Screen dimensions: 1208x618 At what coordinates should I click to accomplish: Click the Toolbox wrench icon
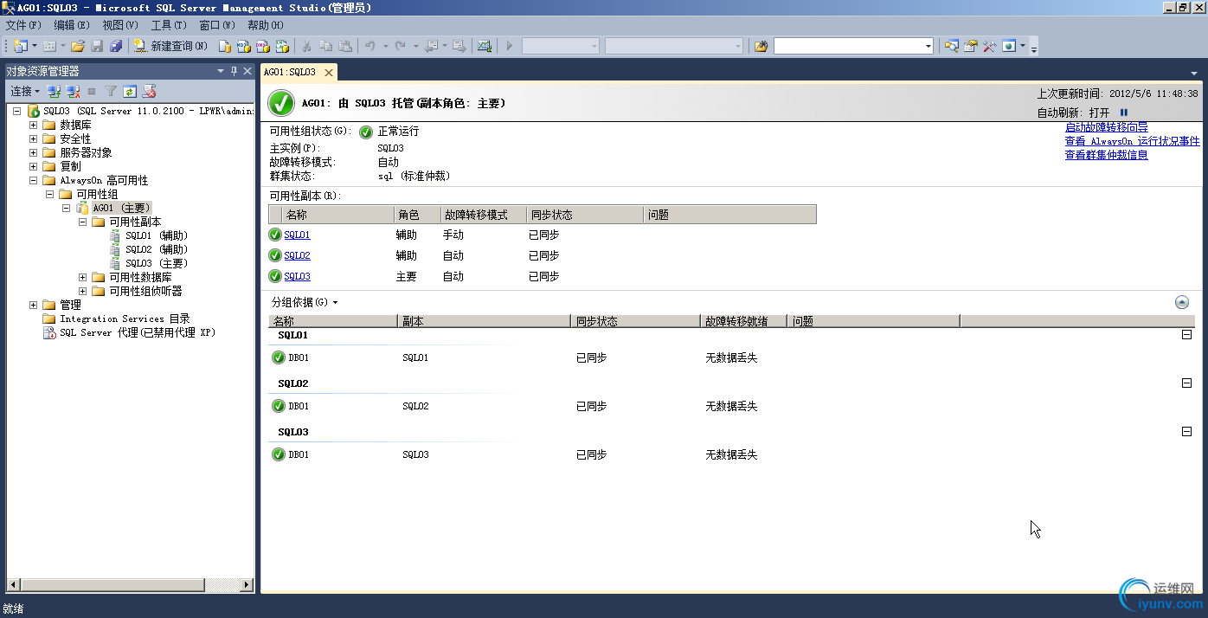click(990, 46)
